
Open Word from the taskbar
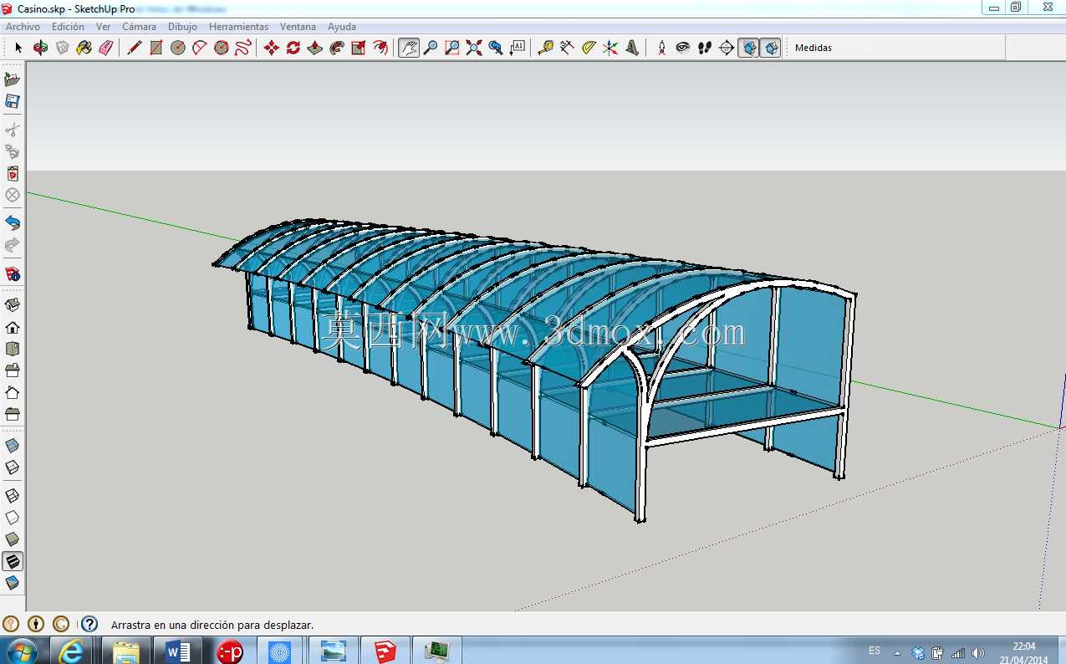pos(178,651)
